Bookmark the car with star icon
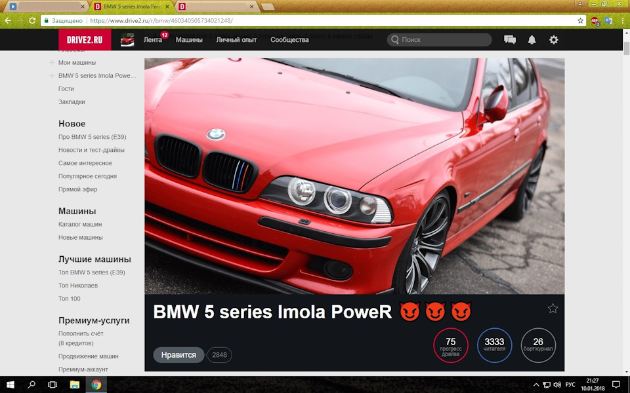 (x=553, y=309)
